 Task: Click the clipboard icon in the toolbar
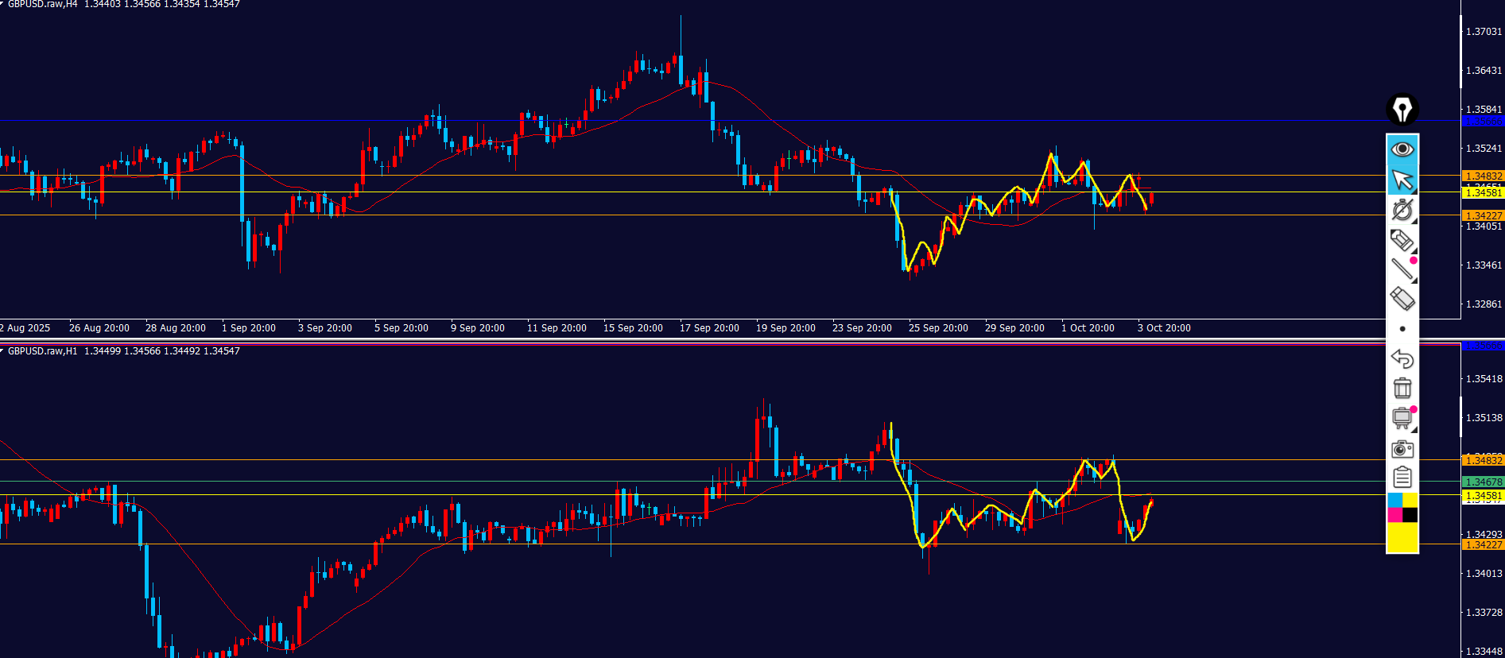(1402, 478)
